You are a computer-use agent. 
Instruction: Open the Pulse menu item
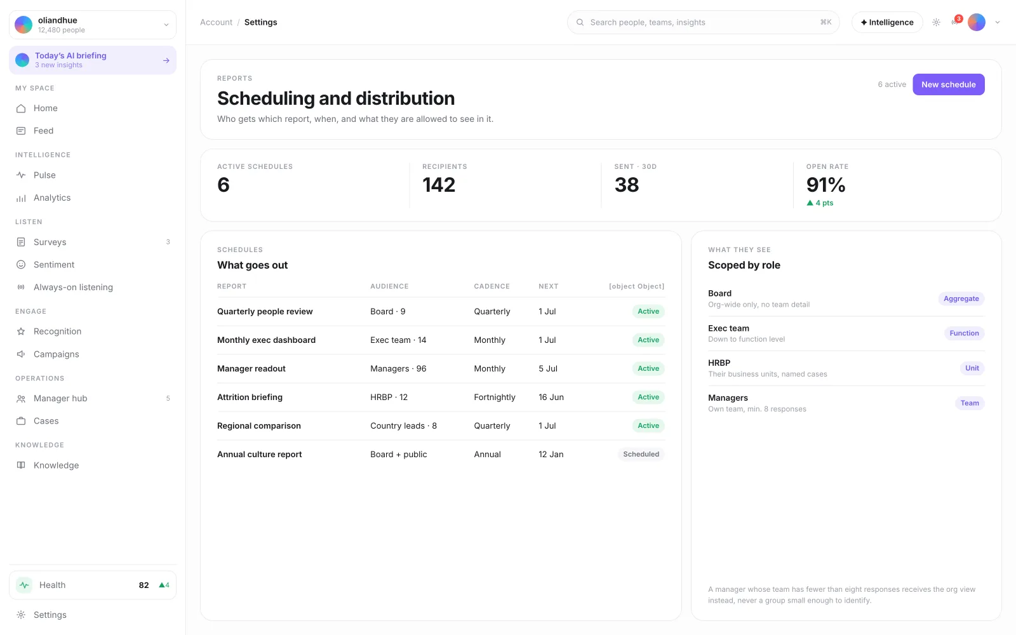(93, 175)
